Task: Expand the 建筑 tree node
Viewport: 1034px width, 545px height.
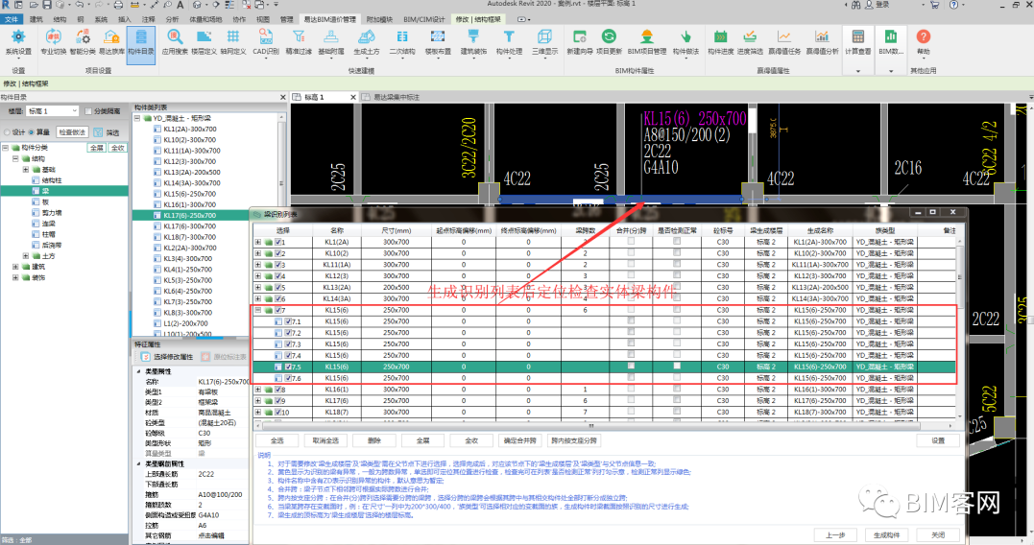Action: tap(16, 267)
